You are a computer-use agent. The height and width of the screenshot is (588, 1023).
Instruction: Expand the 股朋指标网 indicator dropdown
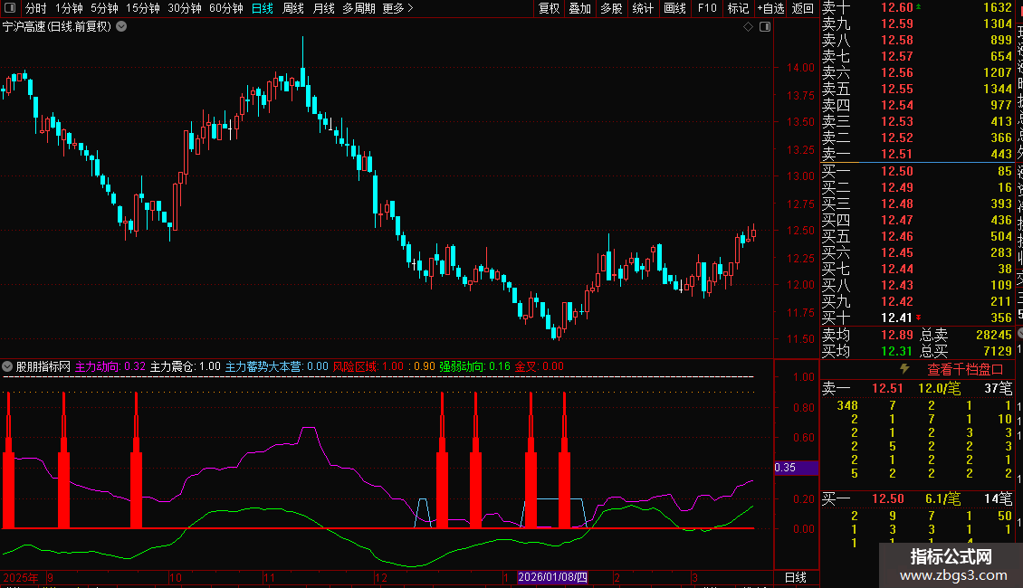pyautogui.click(x=8, y=367)
